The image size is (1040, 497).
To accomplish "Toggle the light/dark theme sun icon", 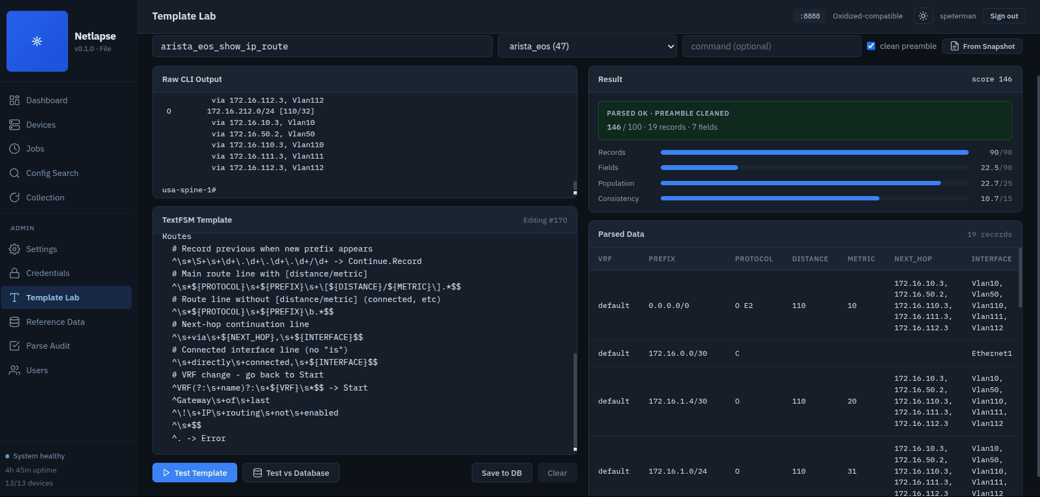I will coord(923,16).
